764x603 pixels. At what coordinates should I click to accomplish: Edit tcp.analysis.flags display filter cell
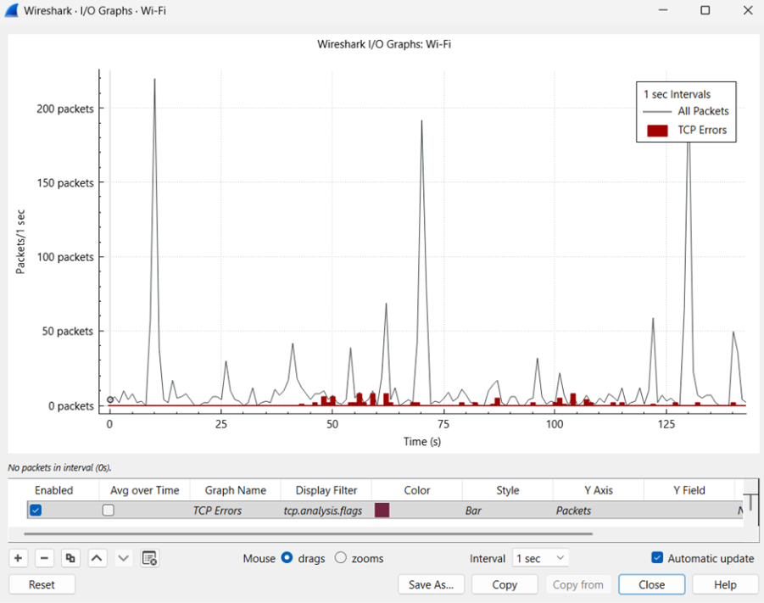326,511
